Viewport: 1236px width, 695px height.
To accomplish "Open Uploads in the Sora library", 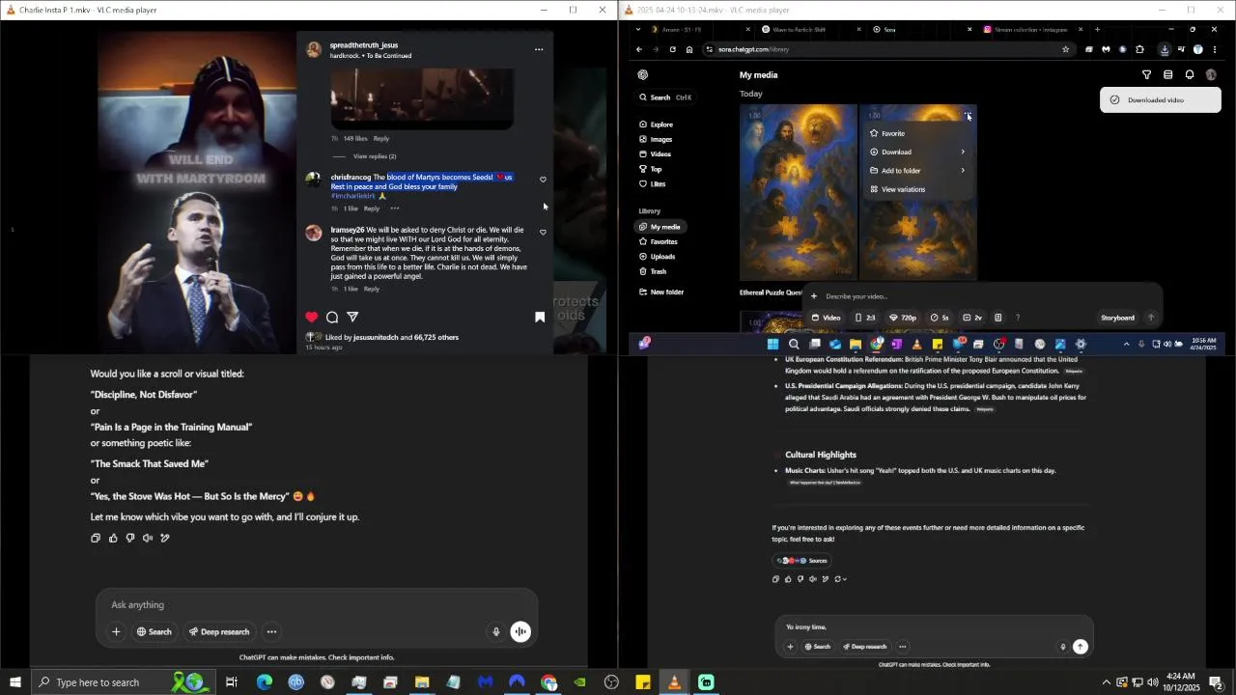I will (657, 257).
